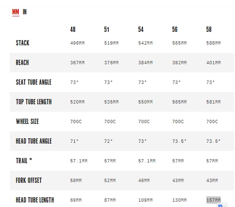
Task: Click the highlighted 157MM head tube value
Action: click(213, 200)
